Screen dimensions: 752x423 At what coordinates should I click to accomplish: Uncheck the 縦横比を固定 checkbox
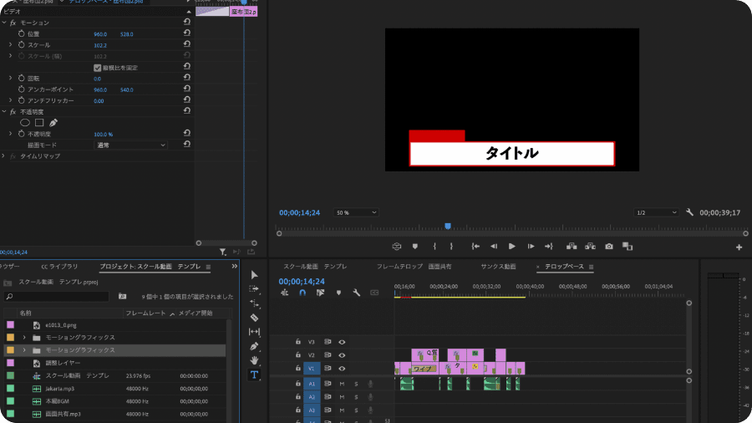point(98,68)
